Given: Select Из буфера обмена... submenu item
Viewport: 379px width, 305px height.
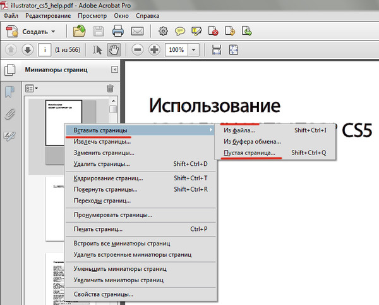Looking at the screenshot, I should pos(275,142).
